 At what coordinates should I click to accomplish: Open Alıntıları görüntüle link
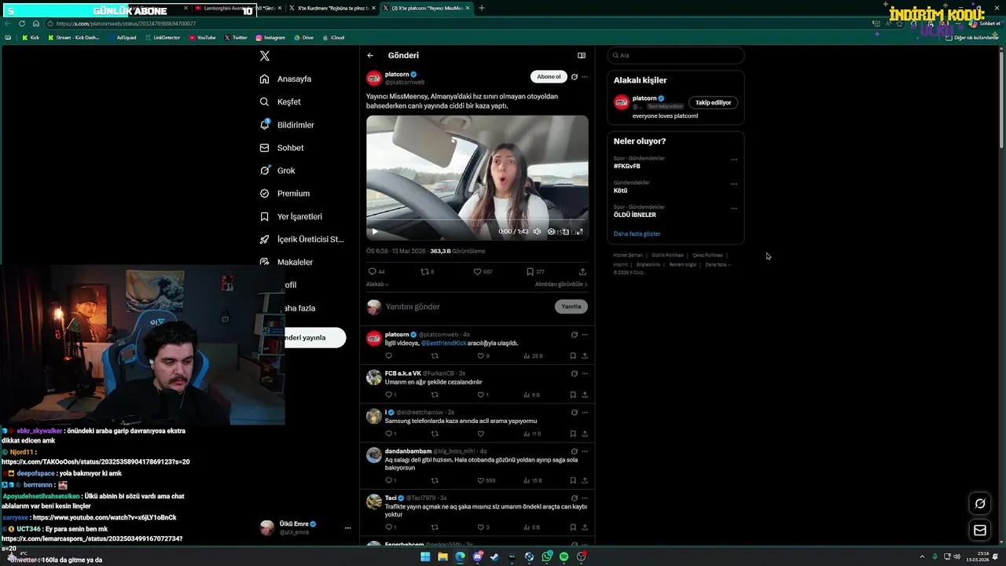(561, 285)
